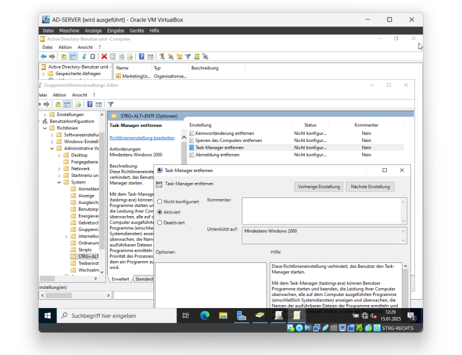Click Nächste Einstellung button
Screen dimensions: 462x355
pos(371,187)
